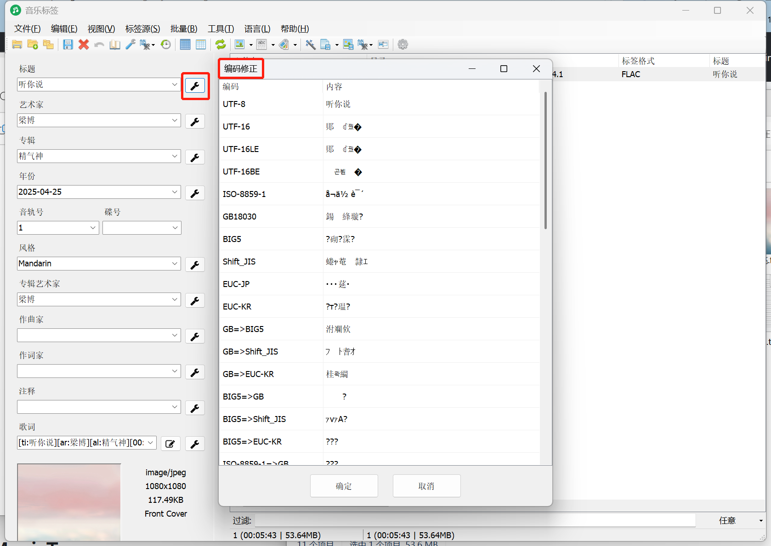The width and height of the screenshot is (771, 546).
Task: Click the open folder toolbar icon
Action: click(17, 45)
